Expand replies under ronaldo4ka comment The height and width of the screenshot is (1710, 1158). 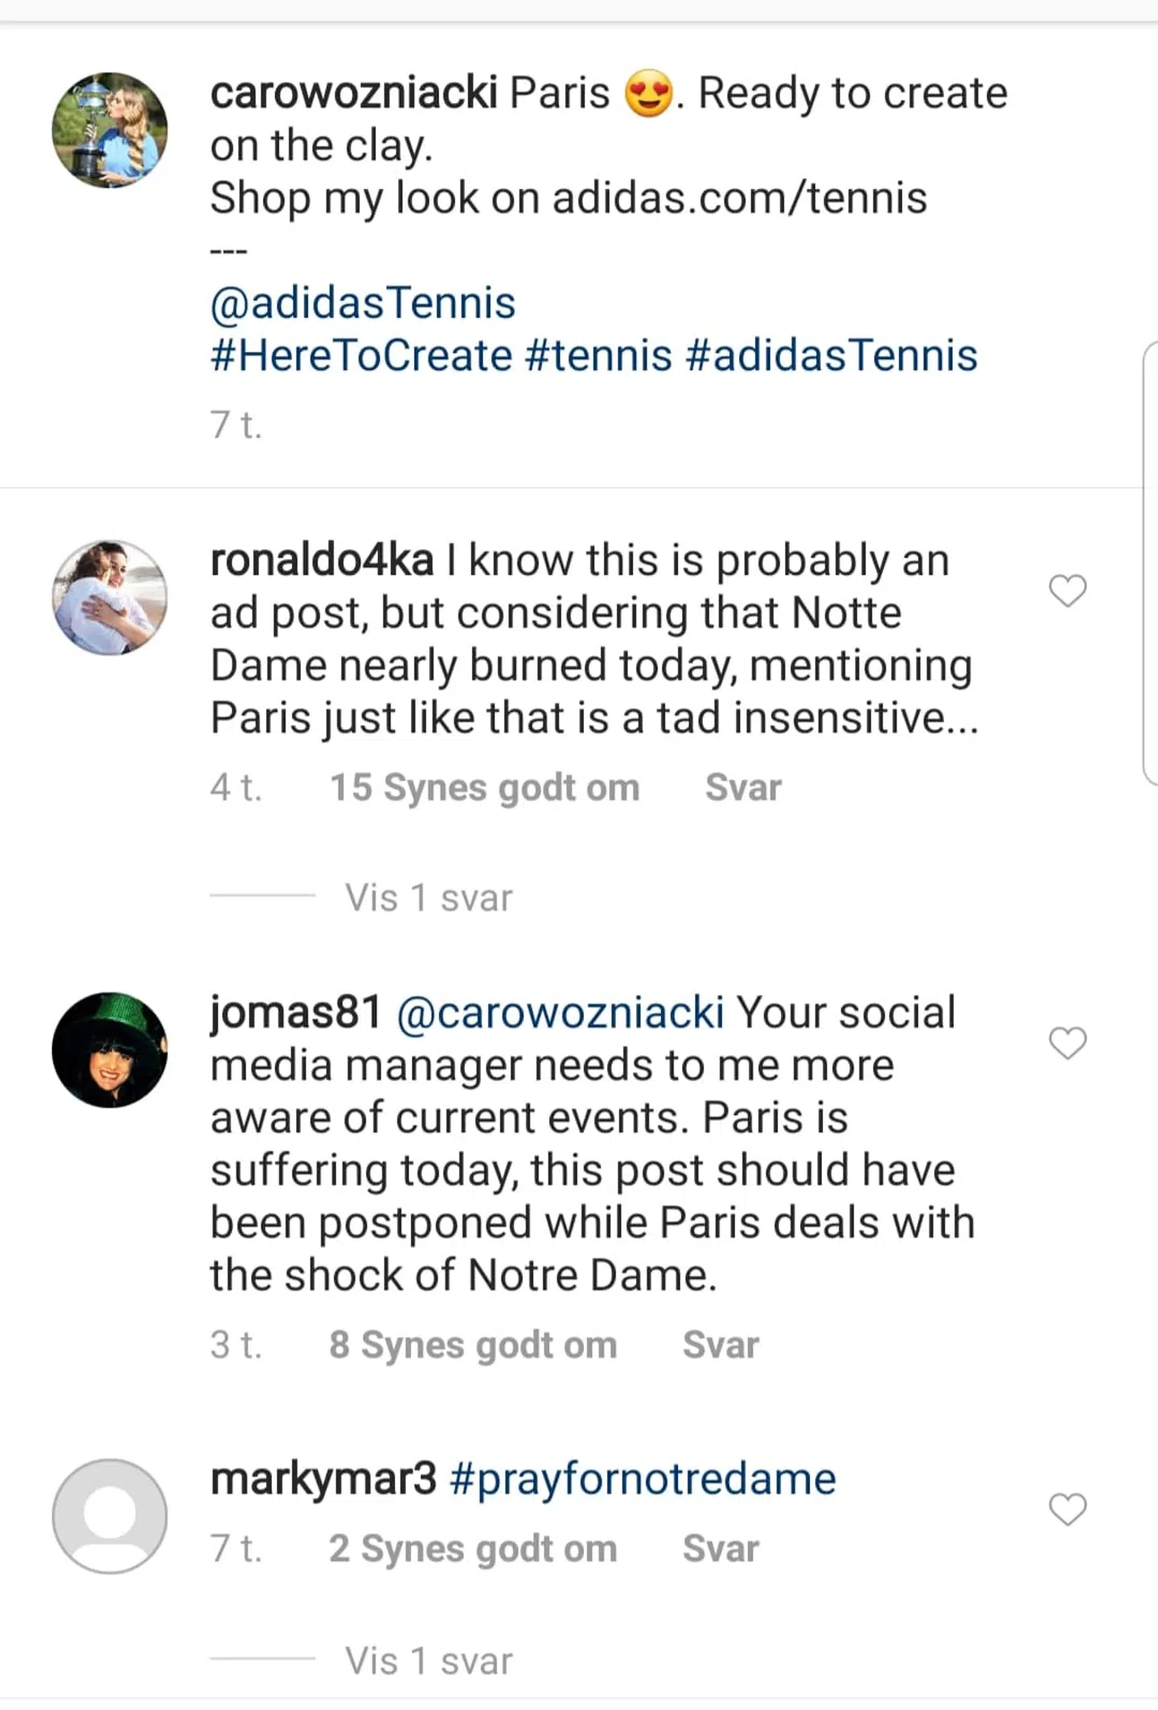[x=428, y=897]
